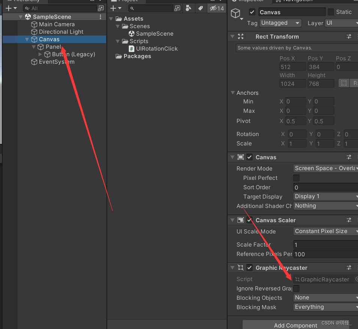This screenshot has width=358, height=329.
Task: Open Canvas component preset icon
Action: tap(349, 157)
